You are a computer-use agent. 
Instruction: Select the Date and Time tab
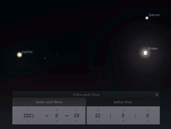point(49,102)
